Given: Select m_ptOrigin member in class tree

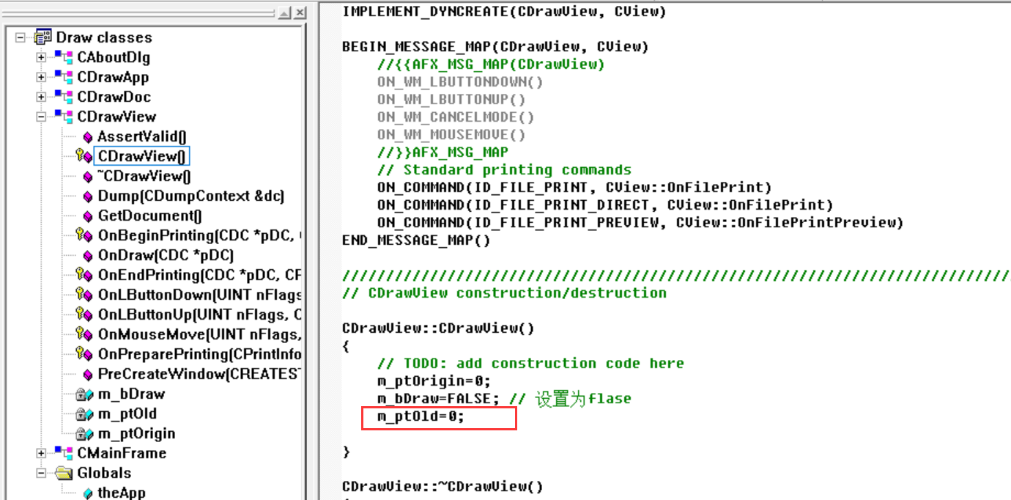Looking at the screenshot, I should coord(136,433).
